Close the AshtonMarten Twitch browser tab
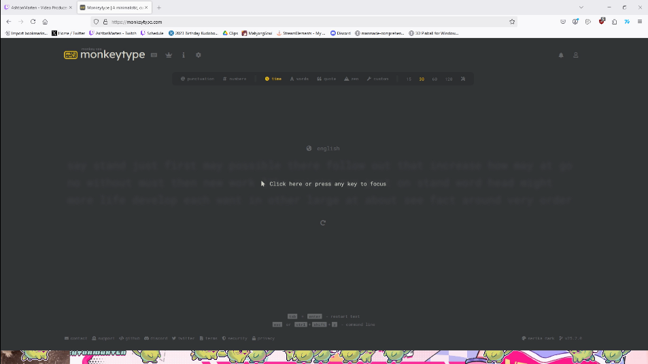This screenshot has height=364, width=648. 70,7
